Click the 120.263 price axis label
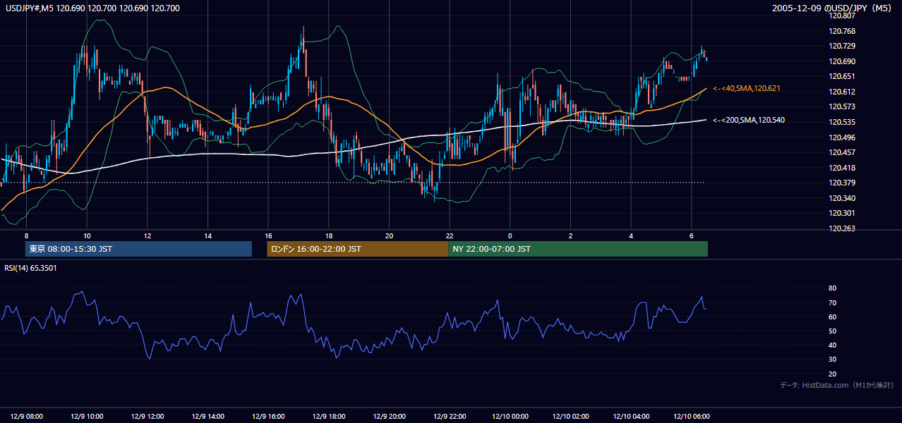 841,228
